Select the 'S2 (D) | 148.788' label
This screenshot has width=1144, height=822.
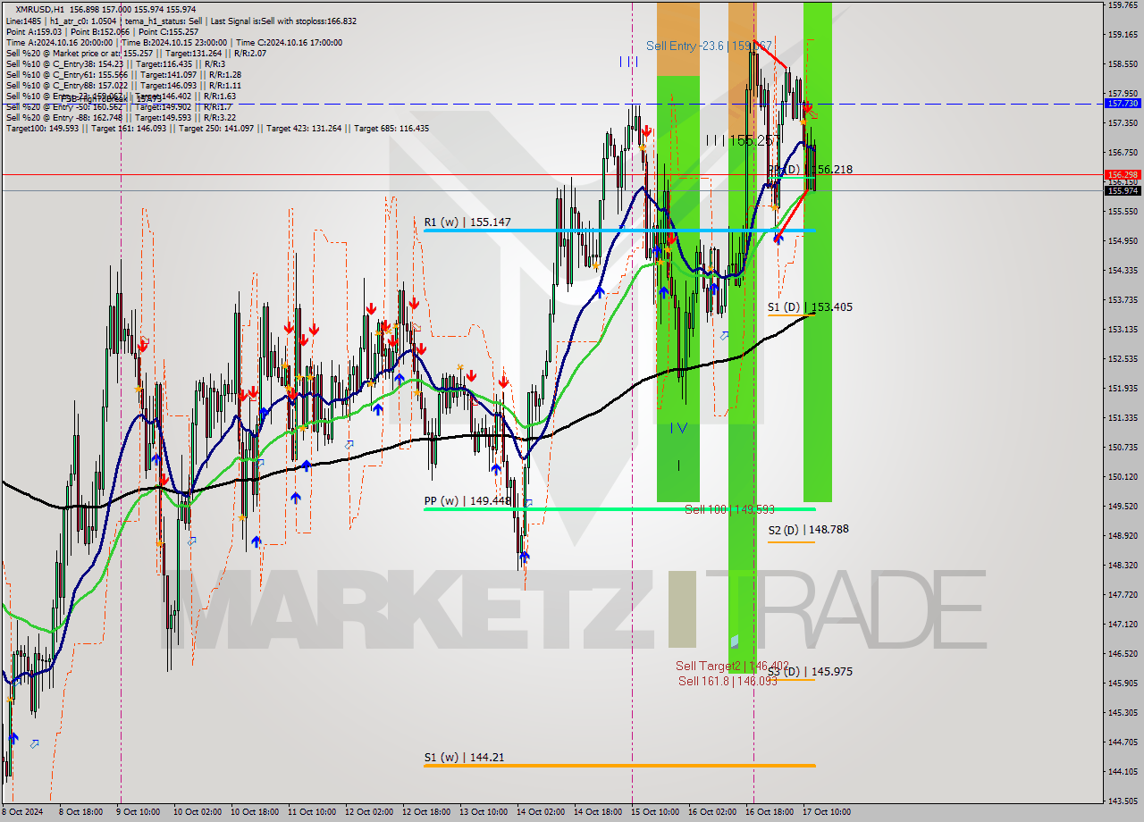[x=808, y=529]
